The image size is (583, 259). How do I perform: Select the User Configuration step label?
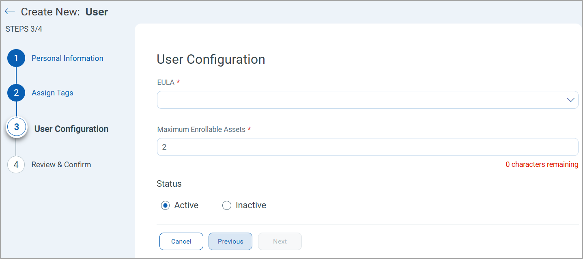71,129
